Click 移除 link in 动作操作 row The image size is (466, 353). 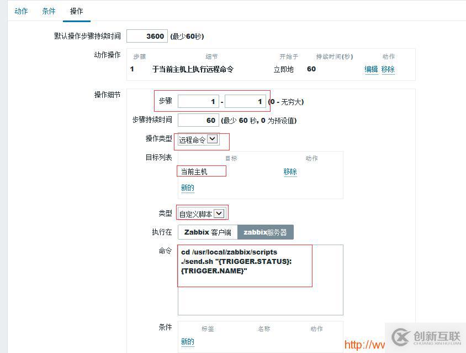(388, 69)
